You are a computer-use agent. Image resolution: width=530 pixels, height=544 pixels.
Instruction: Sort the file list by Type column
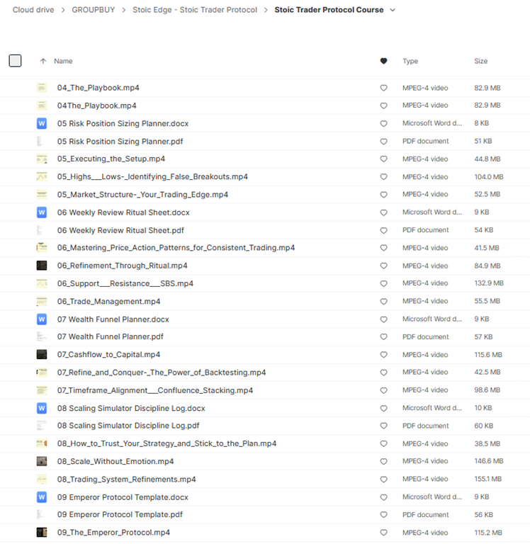tap(410, 61)
